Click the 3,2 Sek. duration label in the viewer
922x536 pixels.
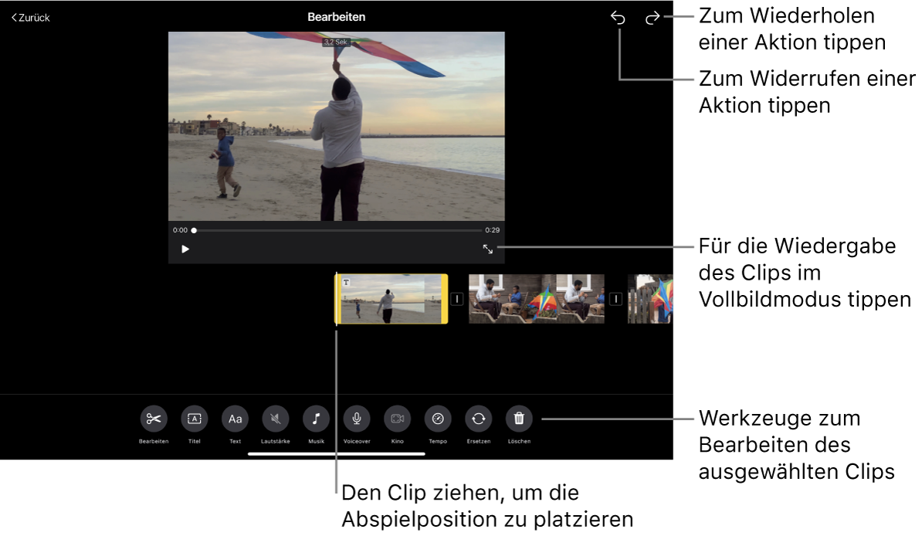pyautogui.click(x=336, y=42)
